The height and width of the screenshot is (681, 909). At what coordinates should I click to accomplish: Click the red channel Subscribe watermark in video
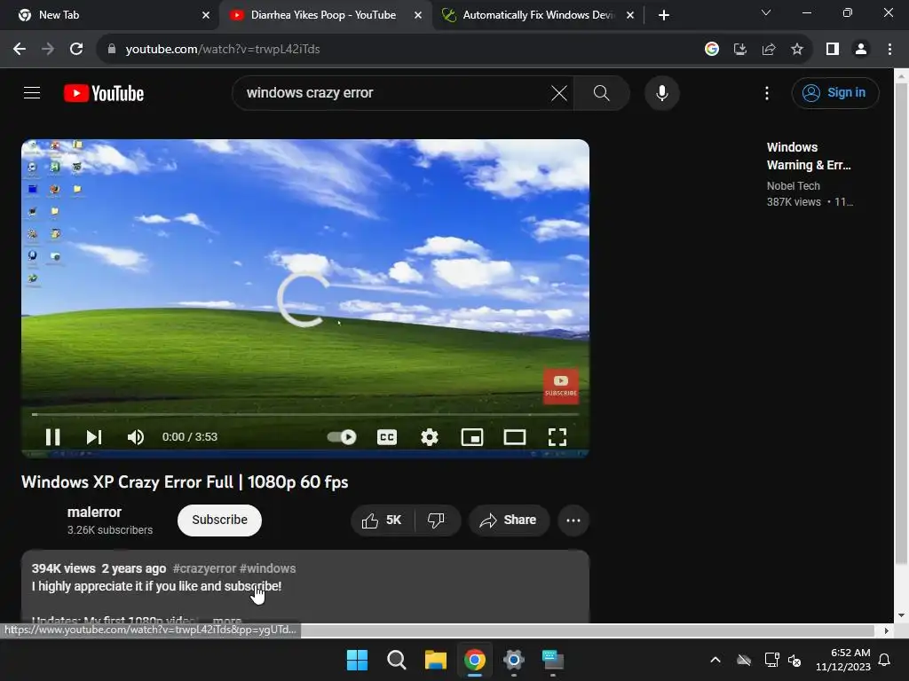561,386
